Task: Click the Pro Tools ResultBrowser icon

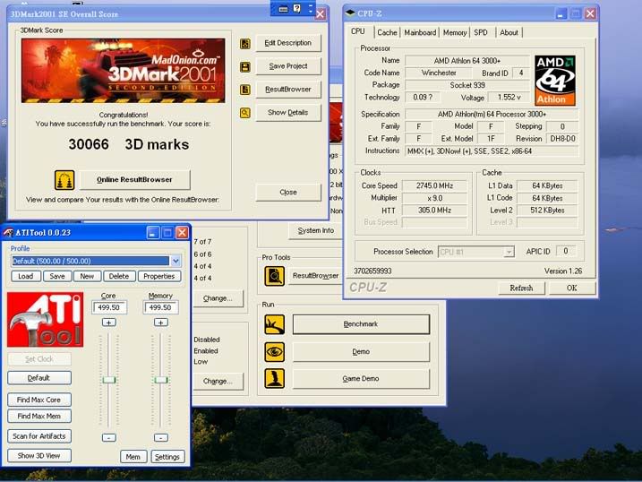Action: point(275,276)
